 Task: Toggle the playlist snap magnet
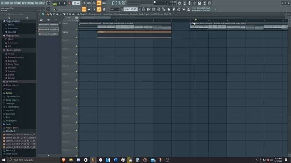43,14
